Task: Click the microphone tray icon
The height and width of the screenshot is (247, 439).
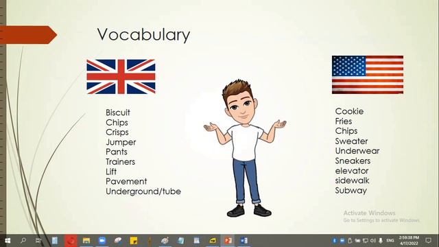Action: 381,241
